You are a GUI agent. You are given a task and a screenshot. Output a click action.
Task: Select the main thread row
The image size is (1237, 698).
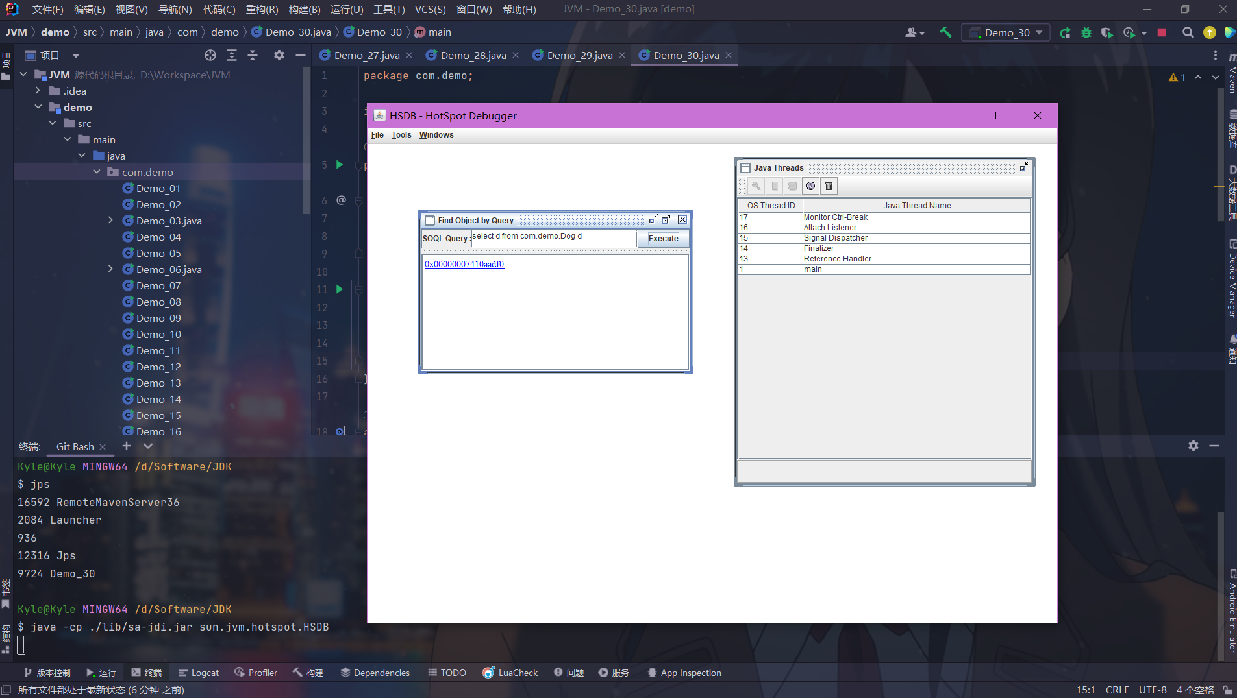(x=883, y=269)
